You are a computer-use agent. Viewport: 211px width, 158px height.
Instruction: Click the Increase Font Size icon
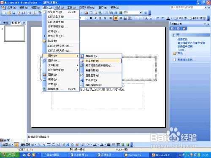point(146,18)
